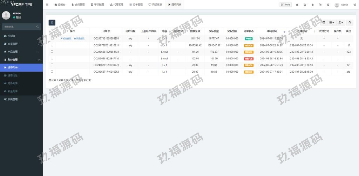
Task: Open the columns dropdown in table toolbar
Action: pos(332,22)
